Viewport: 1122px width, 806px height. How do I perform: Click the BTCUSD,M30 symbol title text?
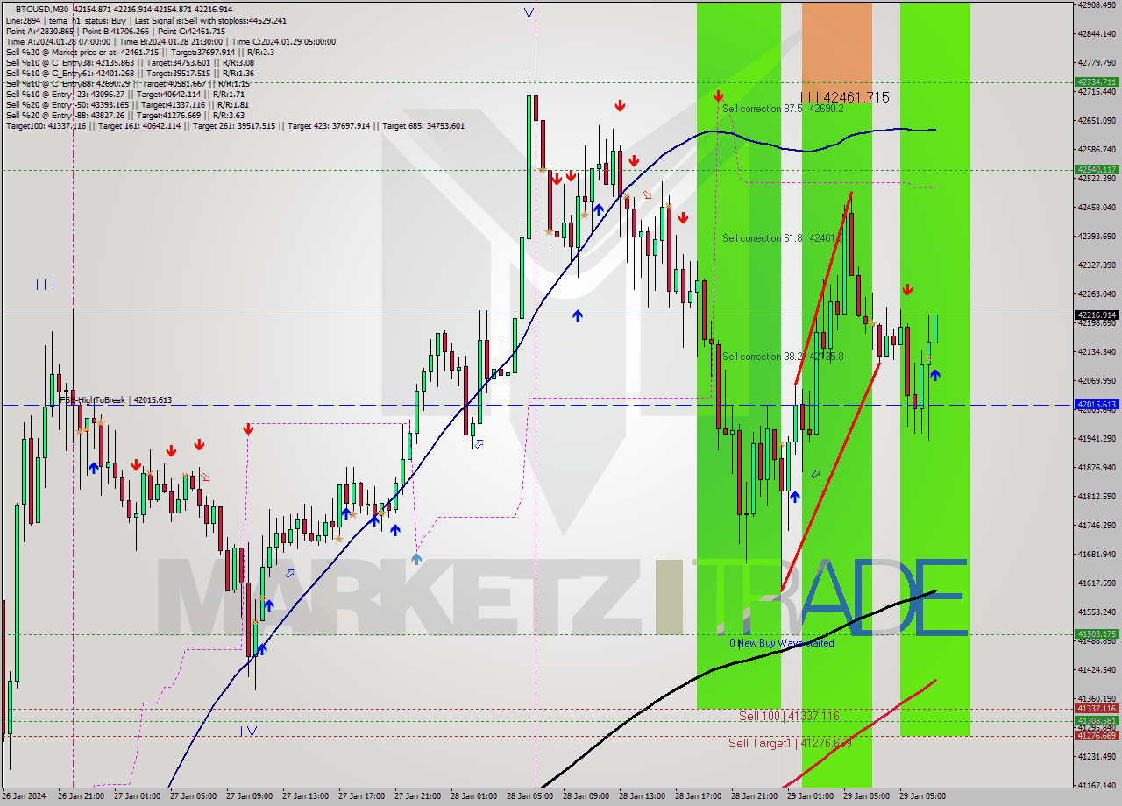(44, 9)
